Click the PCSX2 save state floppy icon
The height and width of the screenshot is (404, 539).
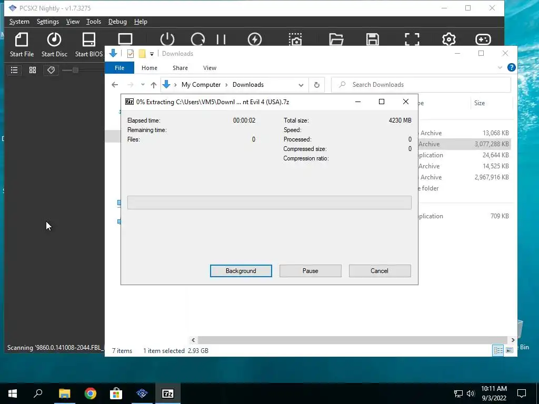click(x=373, y=39)
